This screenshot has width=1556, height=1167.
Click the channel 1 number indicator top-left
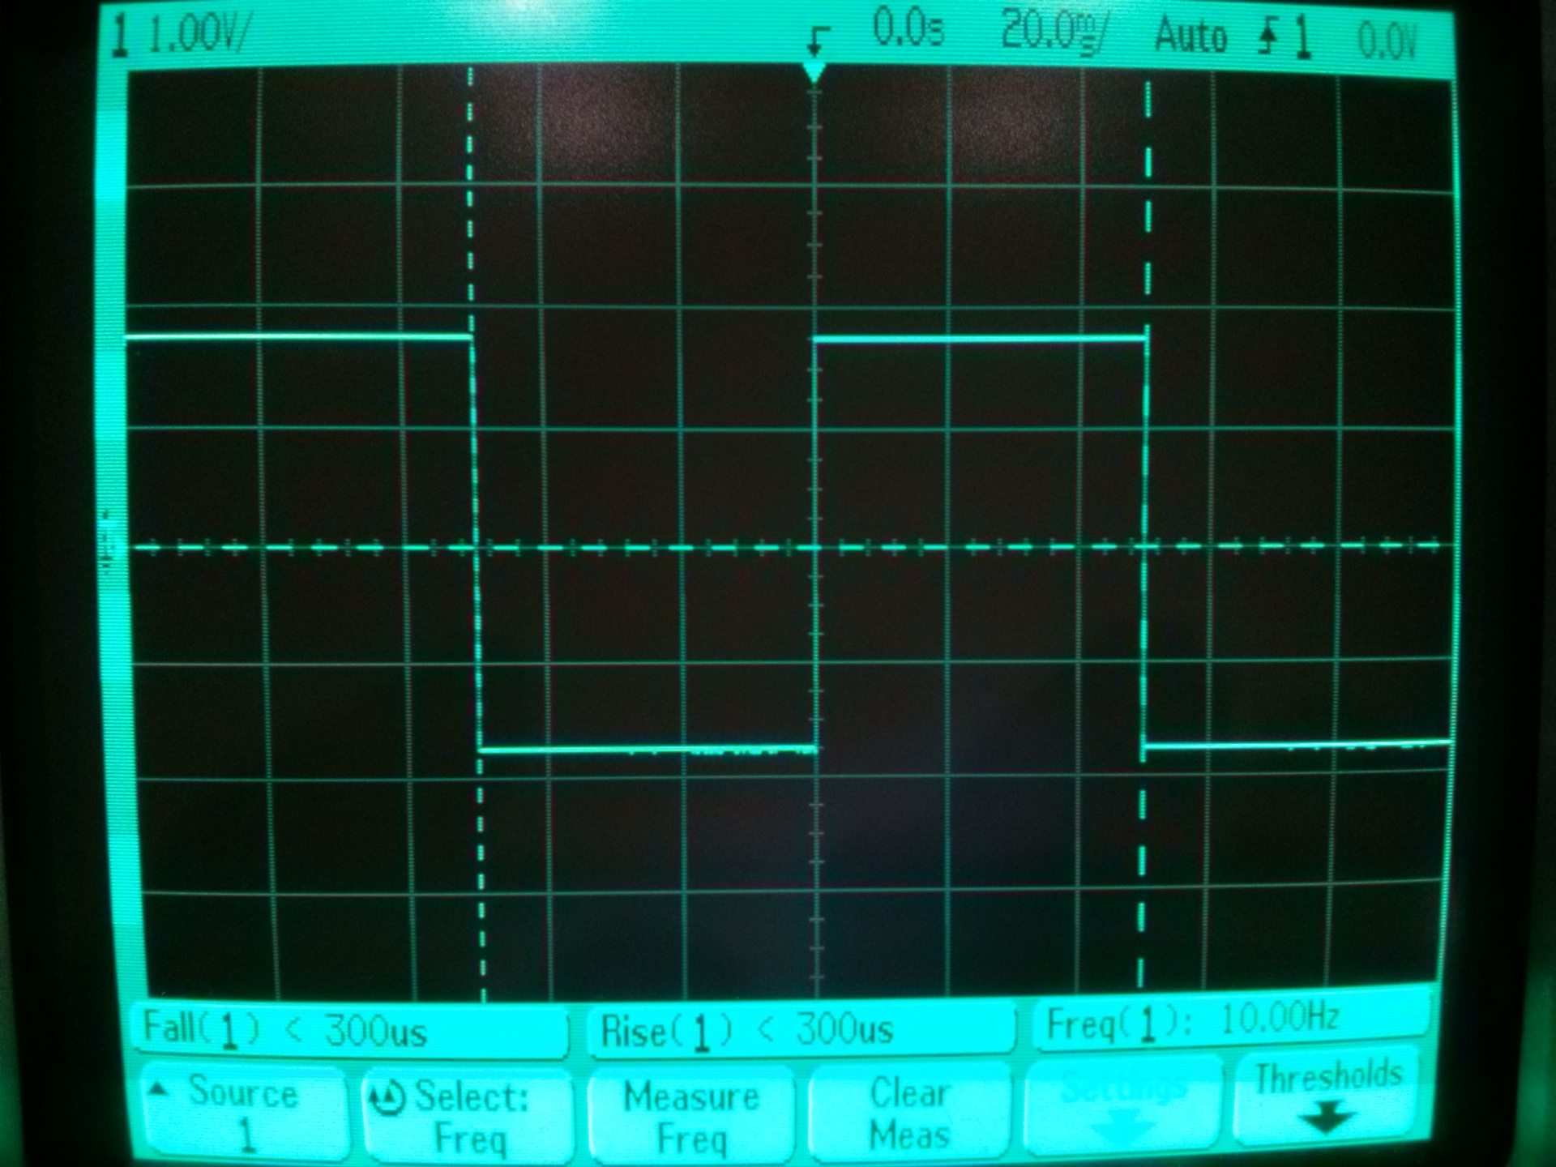(x=121, y=36)
